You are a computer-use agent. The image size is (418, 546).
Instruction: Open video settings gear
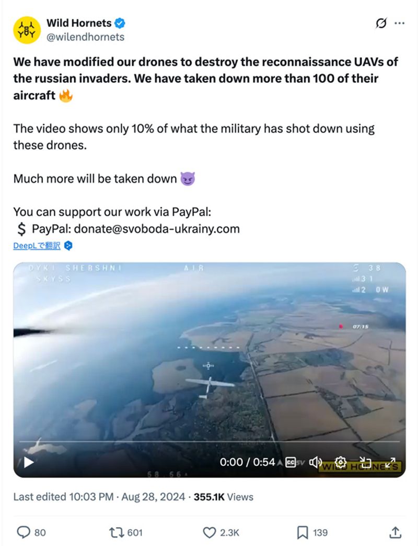(341, 462)
